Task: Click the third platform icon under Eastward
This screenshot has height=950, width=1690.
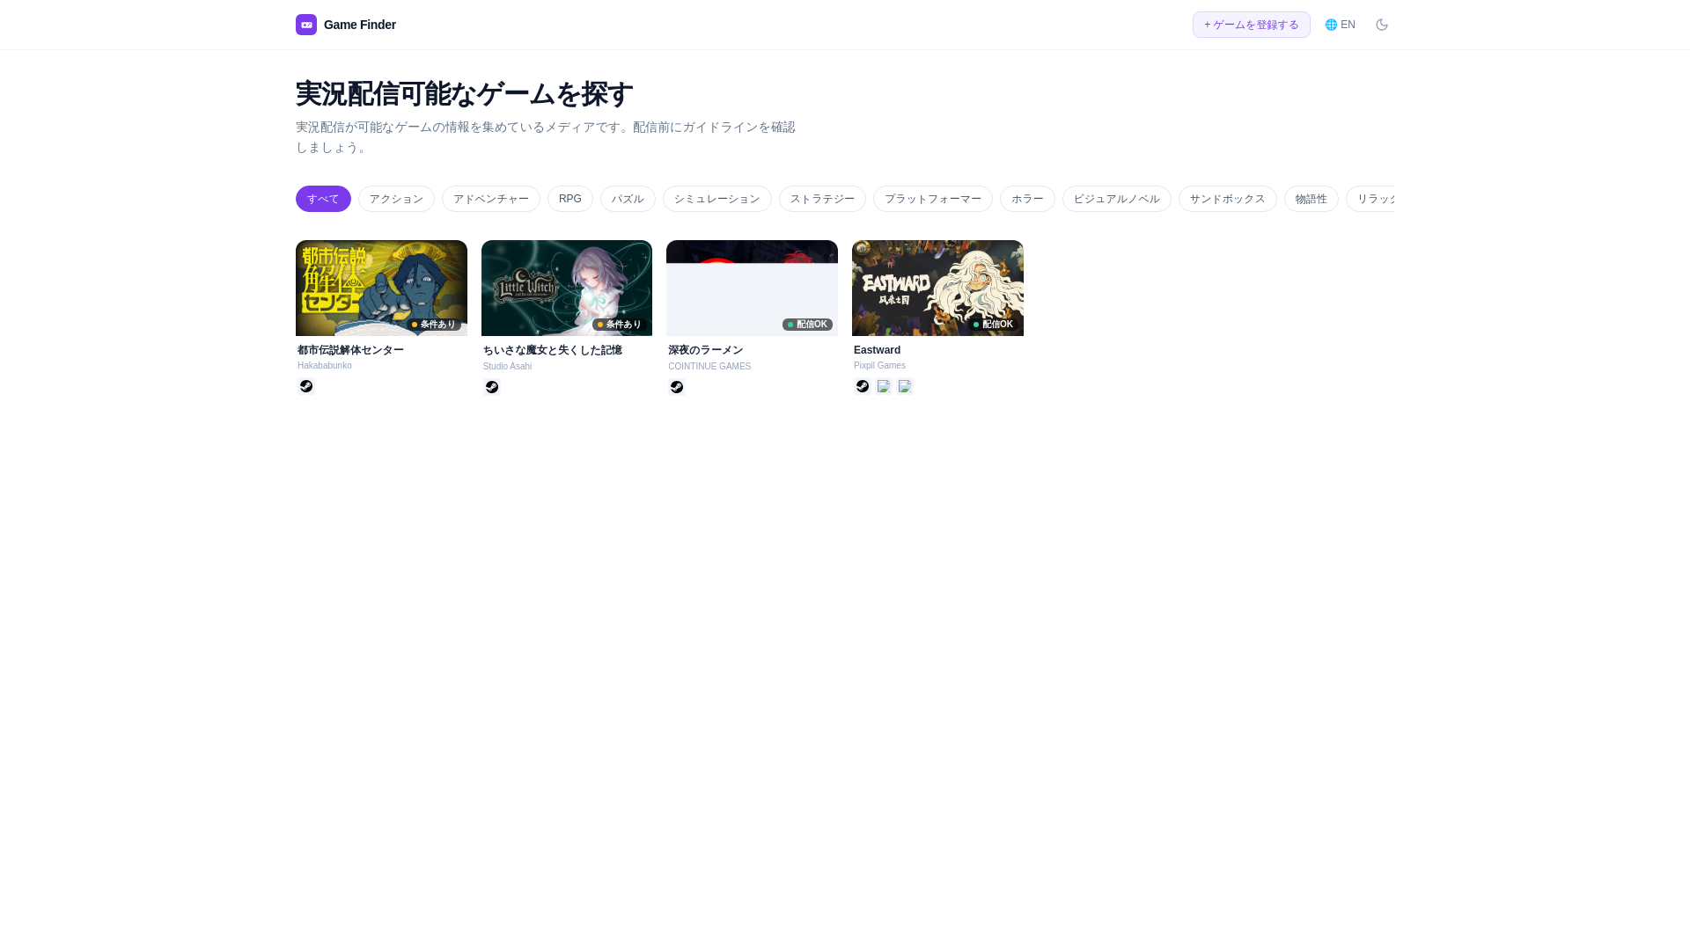Action: (x=905, y=386)
